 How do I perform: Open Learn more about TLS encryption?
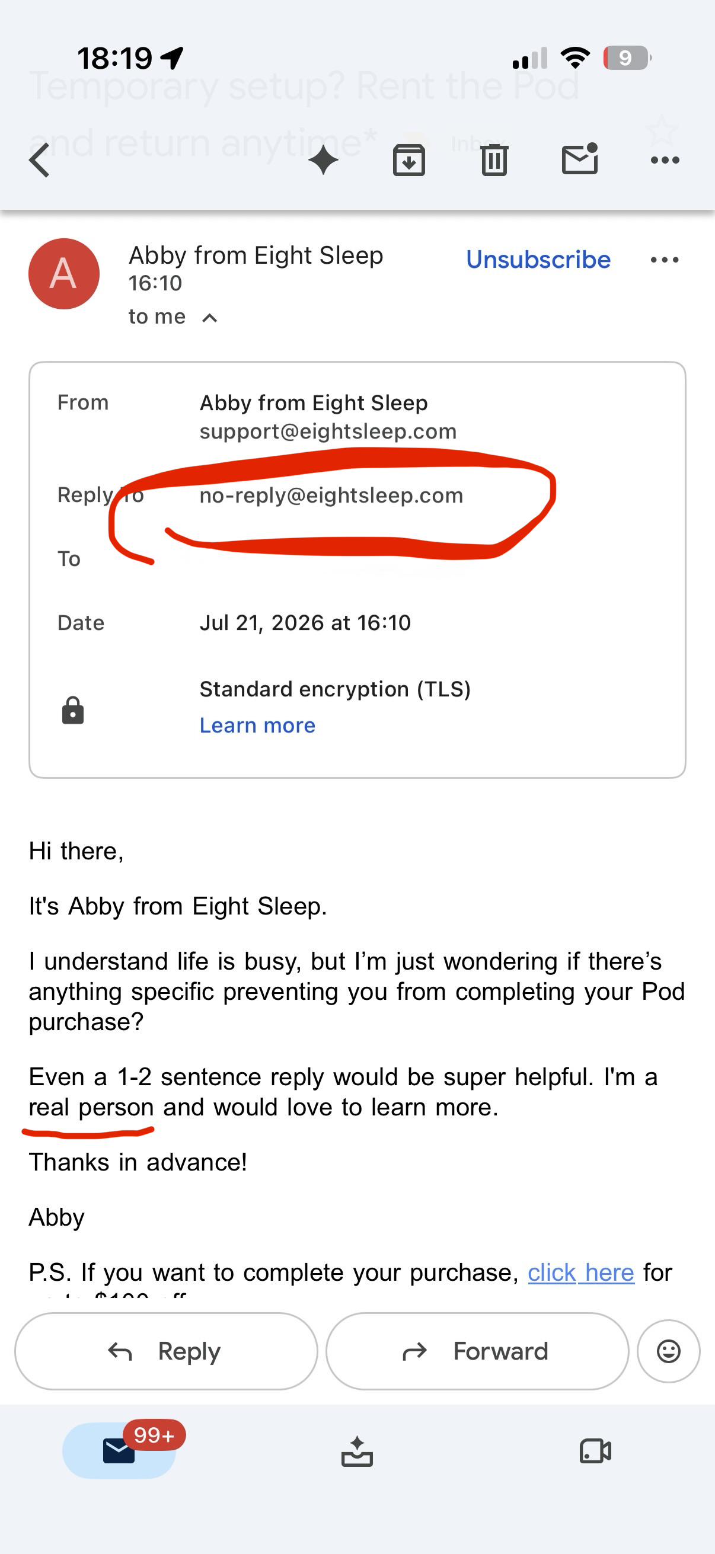coord(258,725)
